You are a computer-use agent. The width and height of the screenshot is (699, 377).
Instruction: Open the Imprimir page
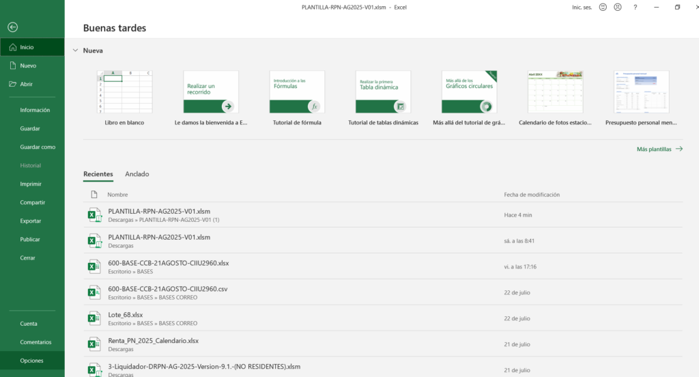32,184
